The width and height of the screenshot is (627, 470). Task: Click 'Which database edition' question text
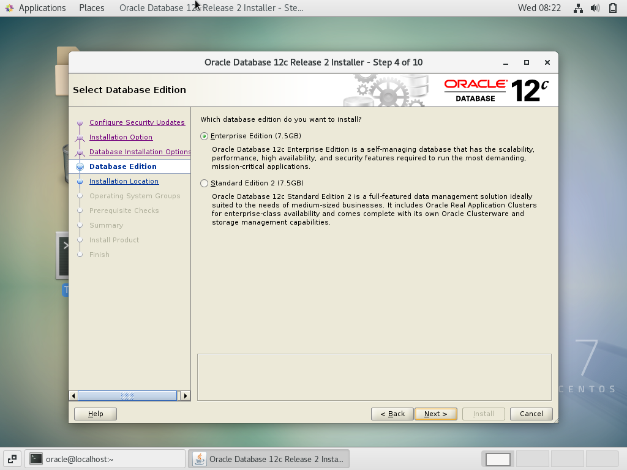point(280,119)
